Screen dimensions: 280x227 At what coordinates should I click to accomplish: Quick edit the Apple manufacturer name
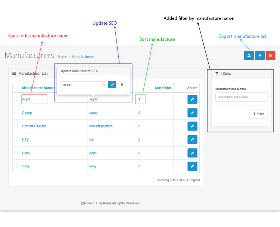[x=26, y=99]
